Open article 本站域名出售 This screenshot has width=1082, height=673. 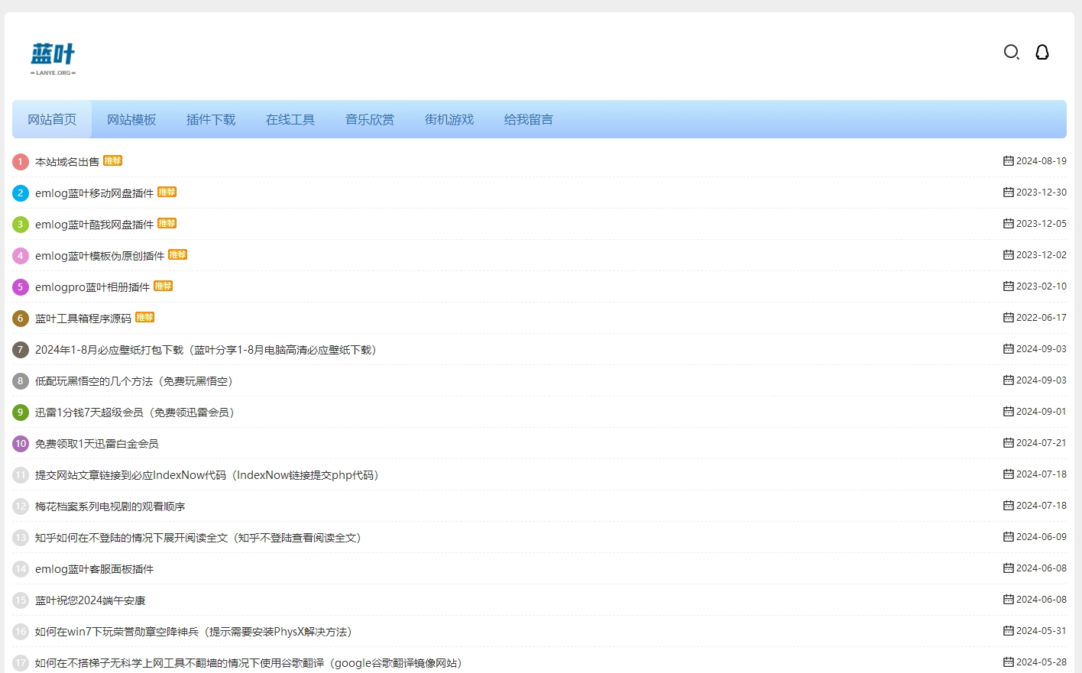tap(67, 162)
